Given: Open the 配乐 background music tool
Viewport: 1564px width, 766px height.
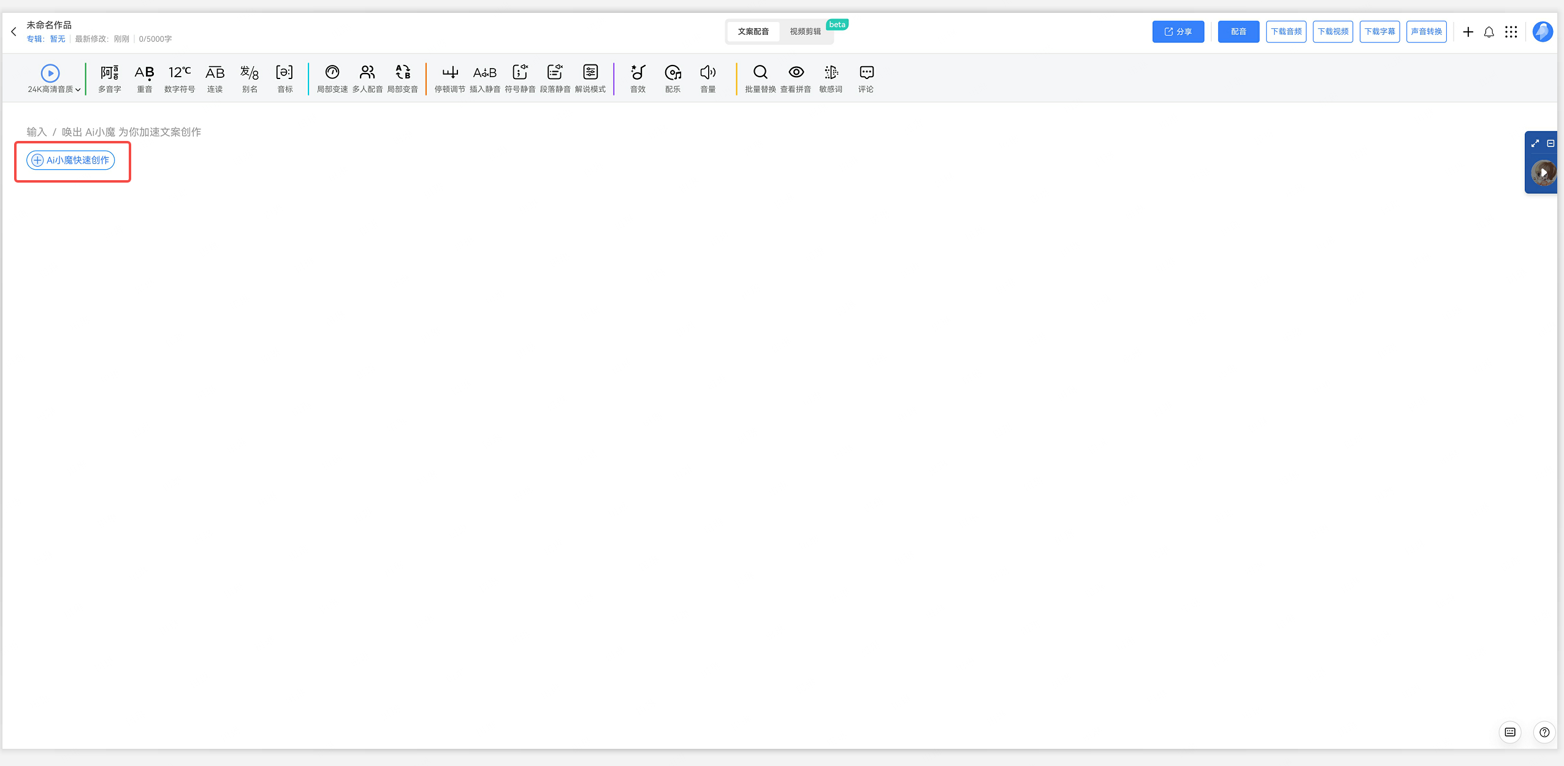Looking at the screenshot, I should 673,78.
